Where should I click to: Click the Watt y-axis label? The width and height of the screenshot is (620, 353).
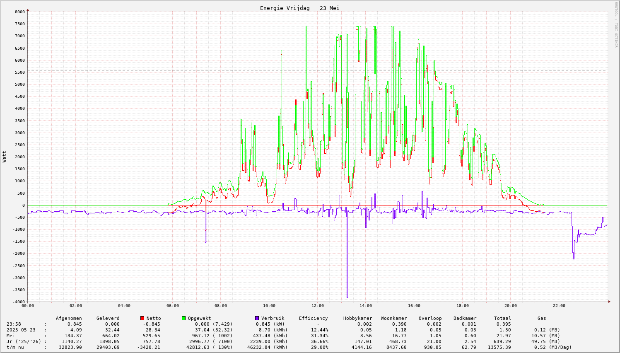tap(5, 157)
